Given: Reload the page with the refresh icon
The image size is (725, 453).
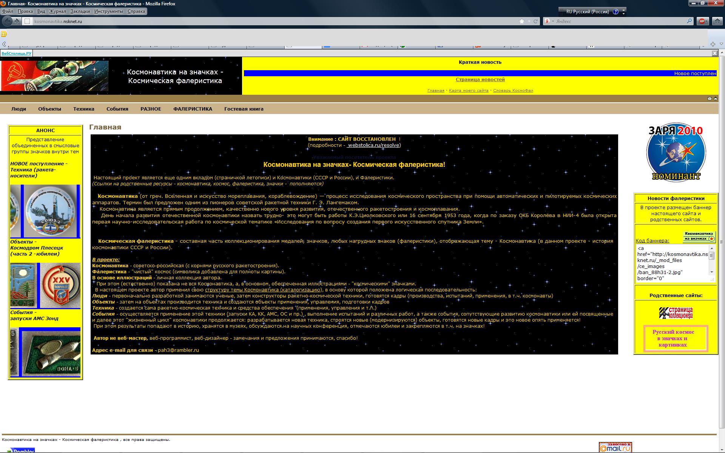Looking at the screenshot, I should [535, 21].
